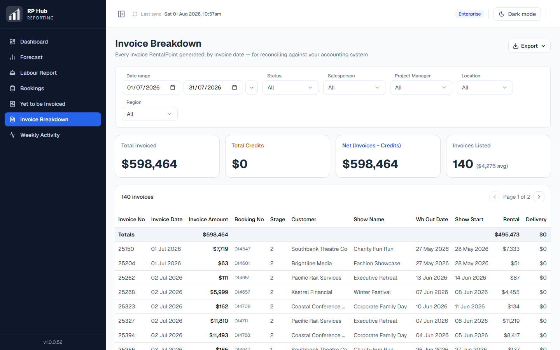
Task: Open the Export menu
Action: tap(529, 46)
